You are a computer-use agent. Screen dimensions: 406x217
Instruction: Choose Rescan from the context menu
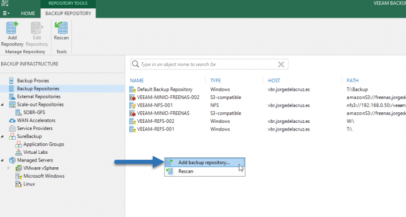(x=205, y=171)
